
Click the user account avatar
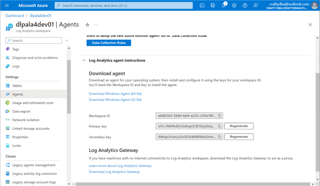pyautogui.click(x=315, y=5)
